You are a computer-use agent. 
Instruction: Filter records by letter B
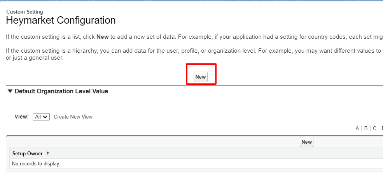[366, 128]
